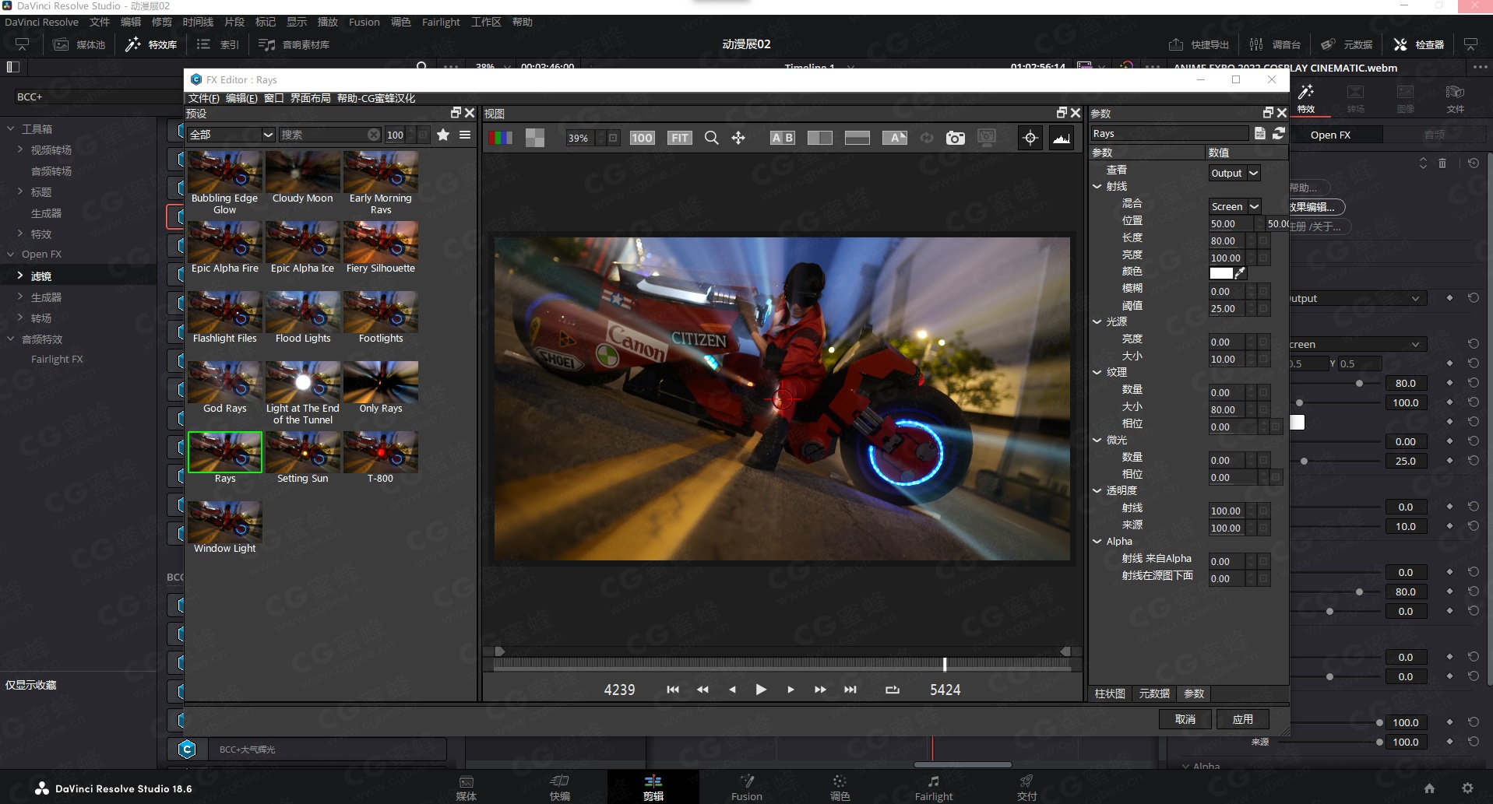Set viewer zoom to 100 button
The height and width of the screenshot is (804, 1493).
coord(642,138)
